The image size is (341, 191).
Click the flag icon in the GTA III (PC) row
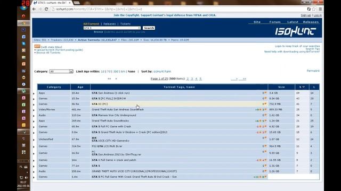(265, 104)
